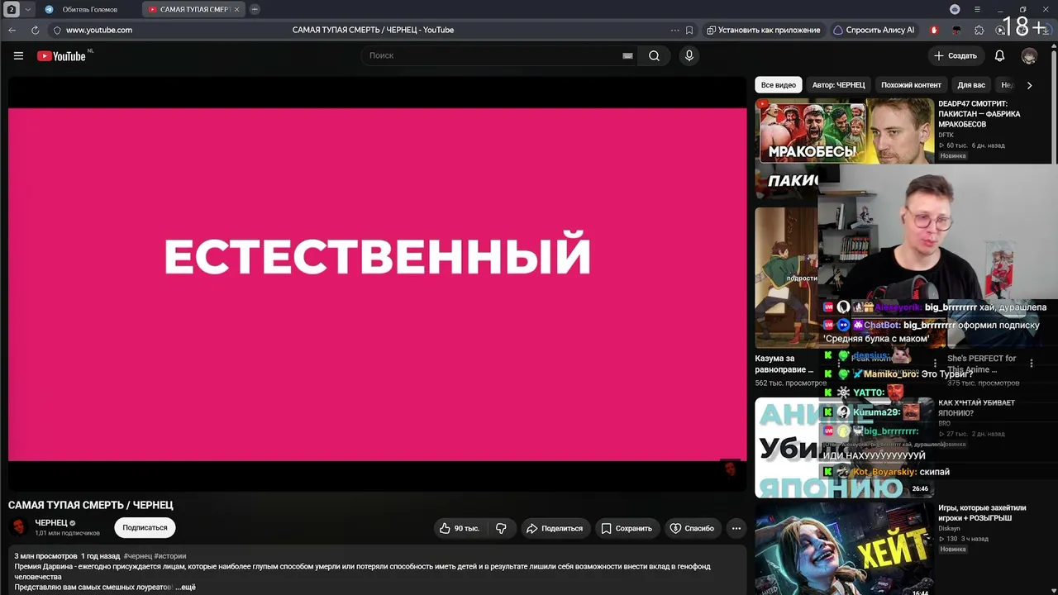1058x595 pixels.
Task: Select the Похожий контент chip
Action: point(911,85)
